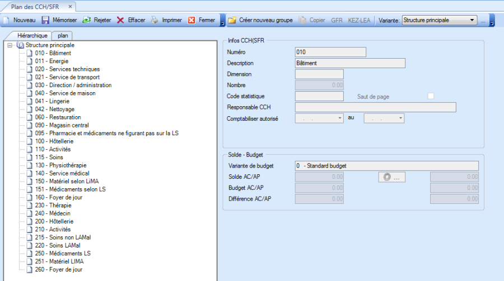The image size is (504, 281).
Task: Open first toolbar overflow arrow after Fermer
Action: [x=222, y=20]
